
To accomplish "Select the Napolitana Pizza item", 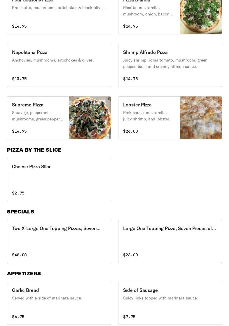I will click(59, 65).
